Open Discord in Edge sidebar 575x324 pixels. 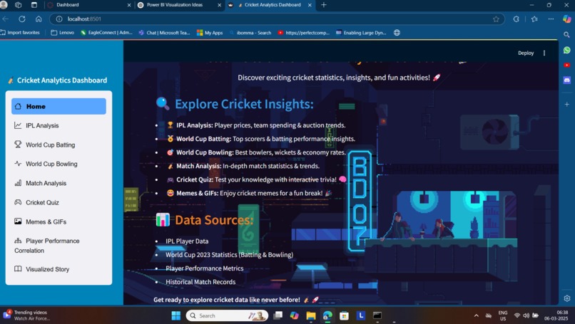pos(567,80)
